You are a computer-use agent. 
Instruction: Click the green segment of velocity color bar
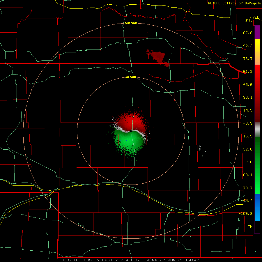point(257,165)
